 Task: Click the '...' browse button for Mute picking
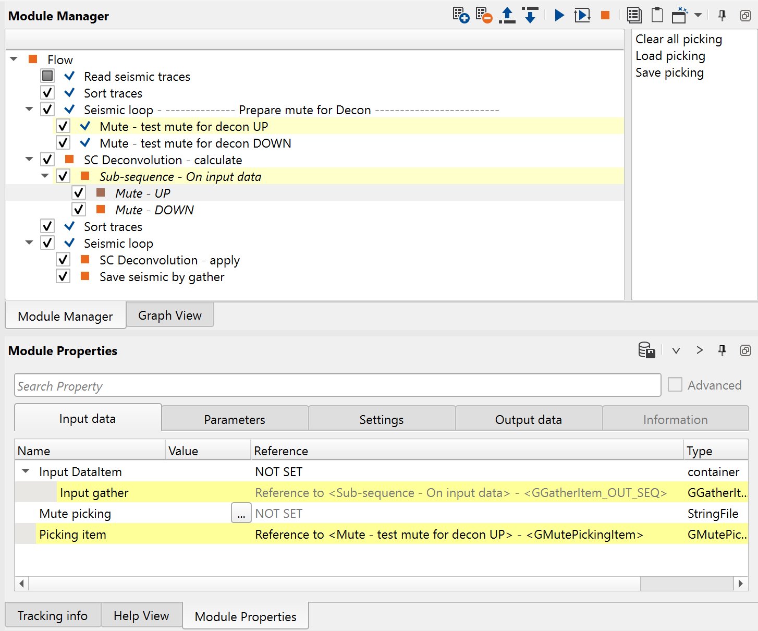(241, 513)
